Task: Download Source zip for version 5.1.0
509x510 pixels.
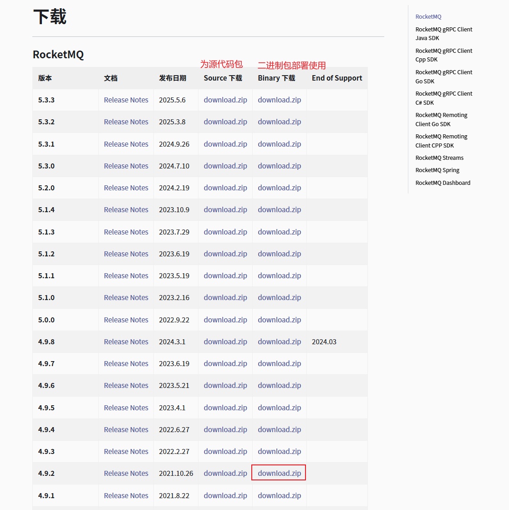Action: pyautogui.click(x=225, y=298)
